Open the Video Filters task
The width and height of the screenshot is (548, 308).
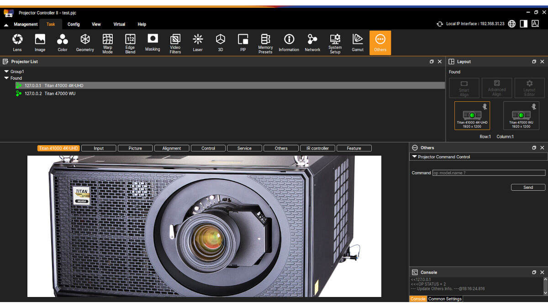click(175, 43)
